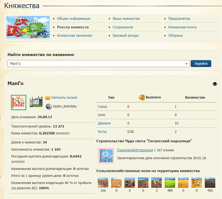Click the Giant Sunflower wonder construction image
This screenshot has height=199, width=222.
click(x=106, y=156)
